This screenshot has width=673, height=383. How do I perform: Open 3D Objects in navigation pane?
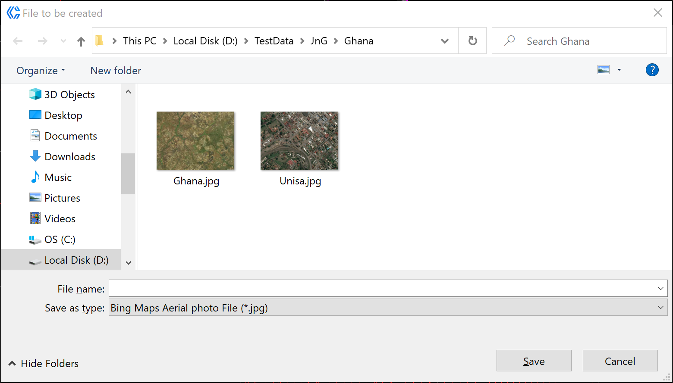pyautogui.click(x=69, y=95)
